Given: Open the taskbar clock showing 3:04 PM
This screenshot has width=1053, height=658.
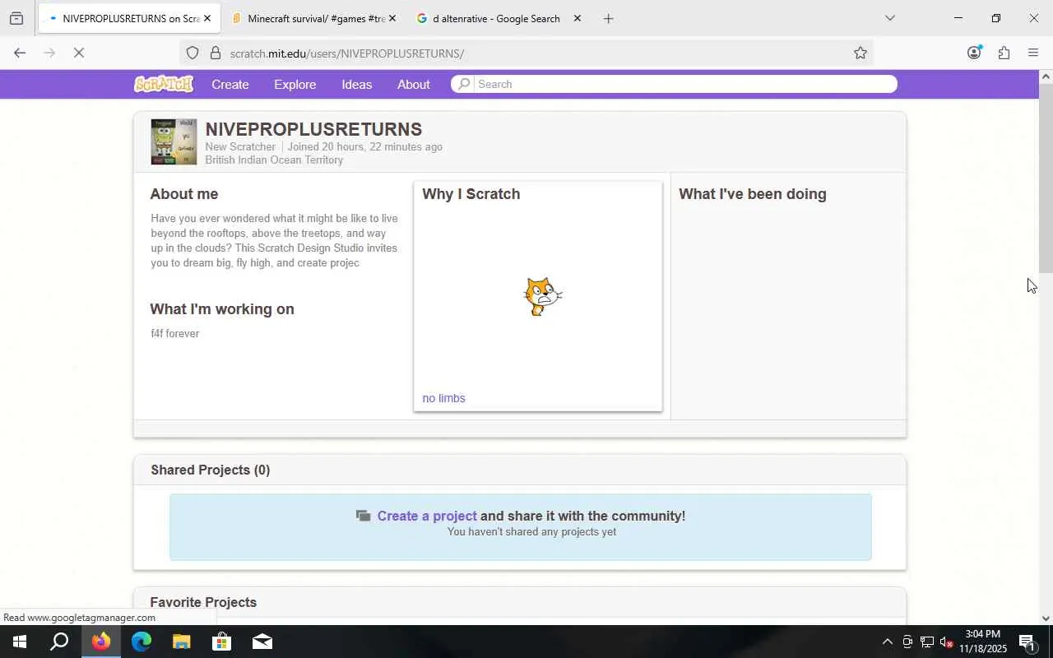Looking at the screenshot, I should tap(983, 642).
